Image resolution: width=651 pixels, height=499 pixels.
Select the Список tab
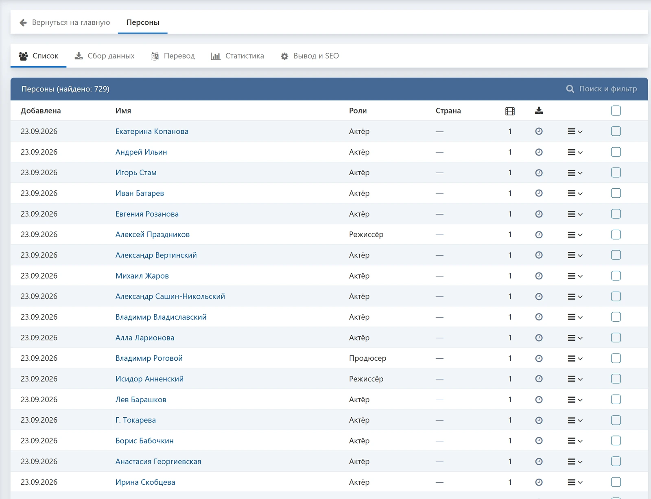[x=39, y=56]
